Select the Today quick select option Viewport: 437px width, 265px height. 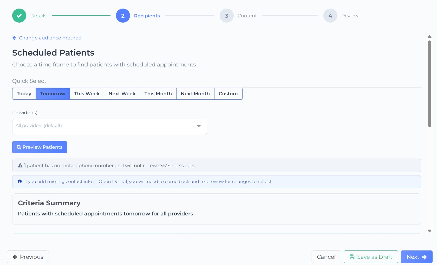coord(24,94)
